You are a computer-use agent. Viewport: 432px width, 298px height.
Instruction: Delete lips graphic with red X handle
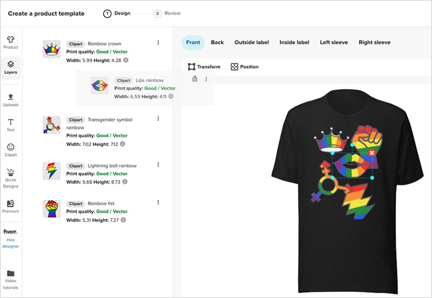tap(372, 153)
